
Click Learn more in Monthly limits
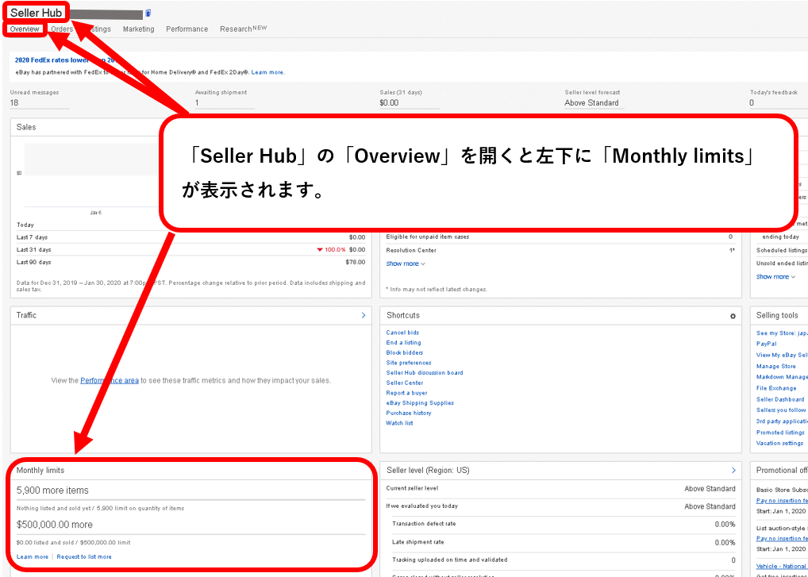[x=32, y=556]
